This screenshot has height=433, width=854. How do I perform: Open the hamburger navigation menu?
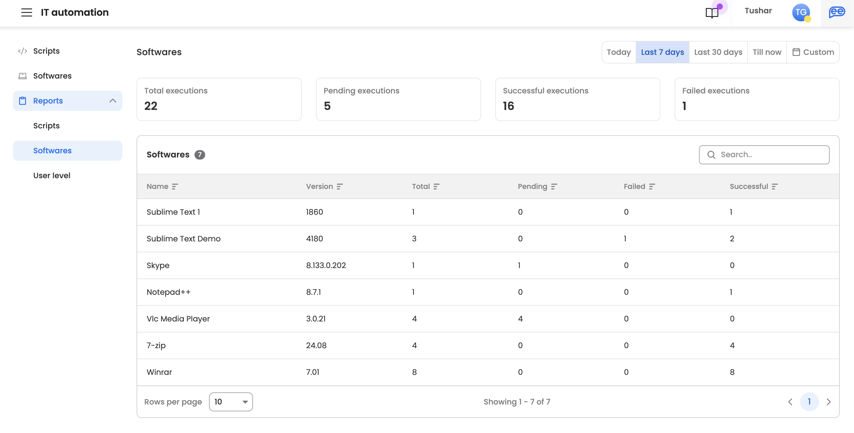(26, 12)
